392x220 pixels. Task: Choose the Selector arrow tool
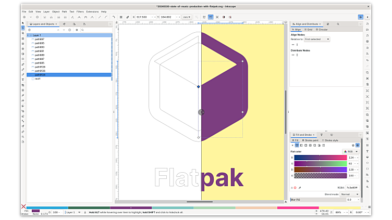point(23,22)
